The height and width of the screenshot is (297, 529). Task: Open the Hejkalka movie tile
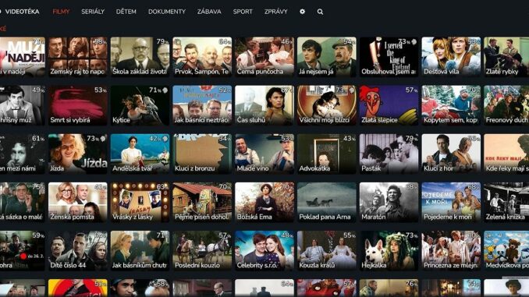coord(389,251)
